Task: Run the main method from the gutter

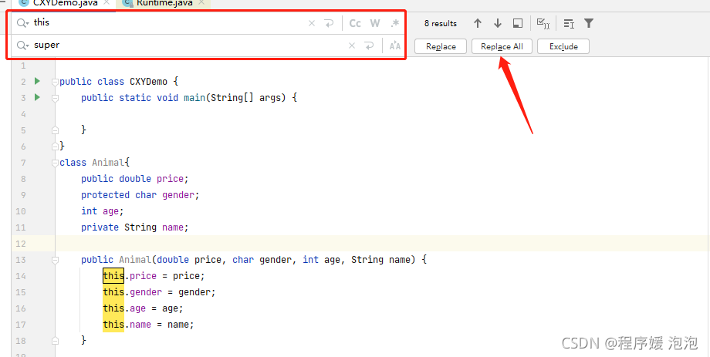Action: 37,97
